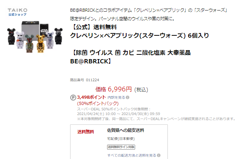236x159 pixels.
Task: Click the product number 011224
Action: point(92,80)
